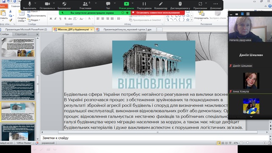The image size is (272, 153).
Task: Align text right
Action: pyautogui.click(x=107, y=19)
